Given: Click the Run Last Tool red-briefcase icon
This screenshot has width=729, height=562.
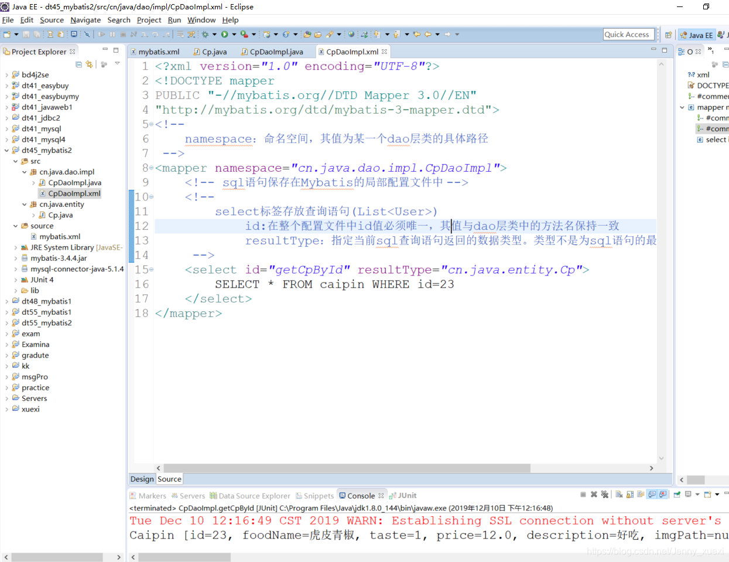Looking at the screenshot, I should (245, 35).
